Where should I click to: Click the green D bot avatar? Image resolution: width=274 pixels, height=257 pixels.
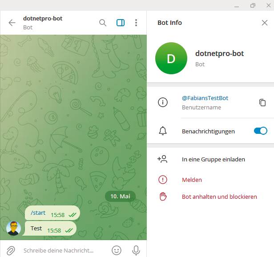tap(171, 58)
